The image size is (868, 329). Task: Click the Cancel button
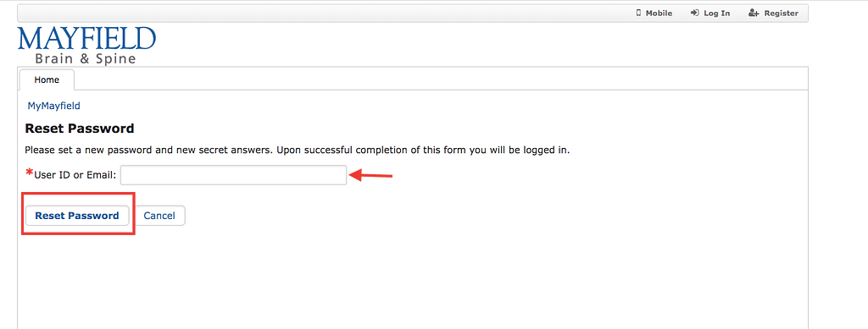pos(159,216)
